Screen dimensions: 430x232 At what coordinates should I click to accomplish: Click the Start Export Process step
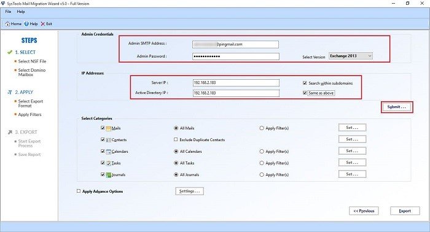[x=29, y=144]
